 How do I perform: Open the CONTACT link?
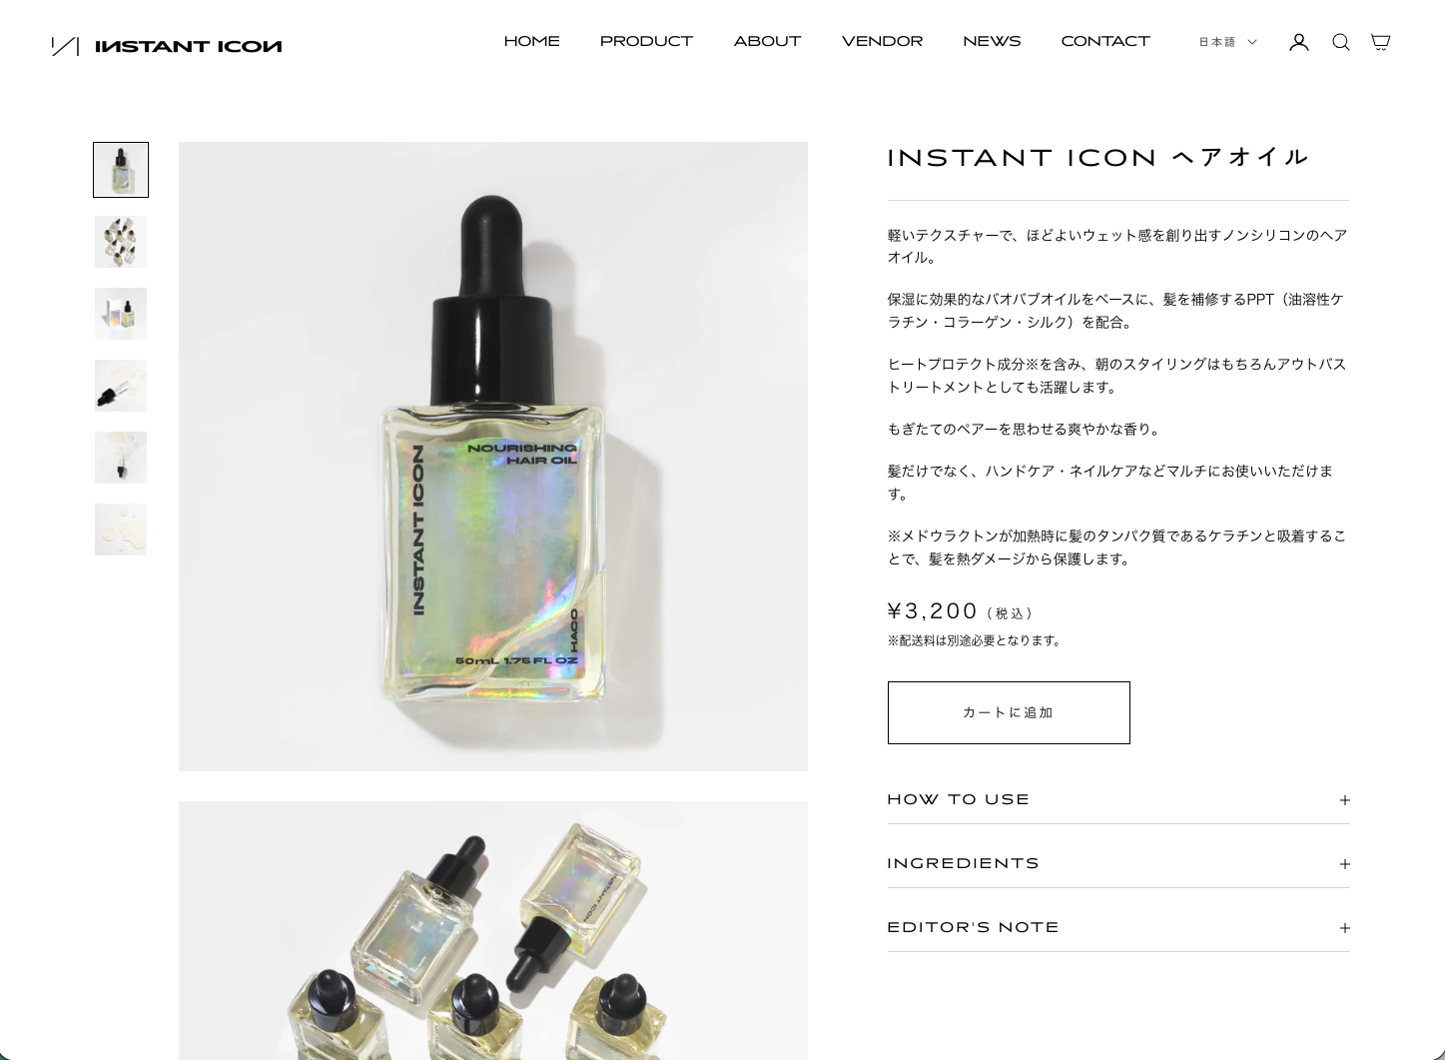1105,41
